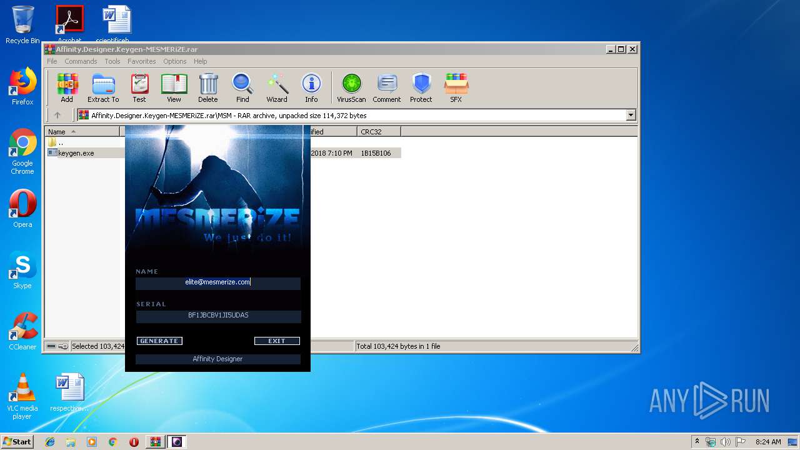The height and width of the screenshot is (450, 800).
Task: Open Internet Explorer from the taskbar
Action: tap(50, 442)
